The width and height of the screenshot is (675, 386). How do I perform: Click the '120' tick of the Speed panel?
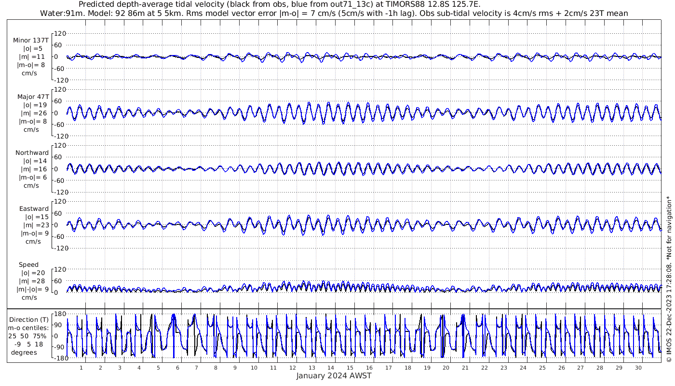click(60, 269)
